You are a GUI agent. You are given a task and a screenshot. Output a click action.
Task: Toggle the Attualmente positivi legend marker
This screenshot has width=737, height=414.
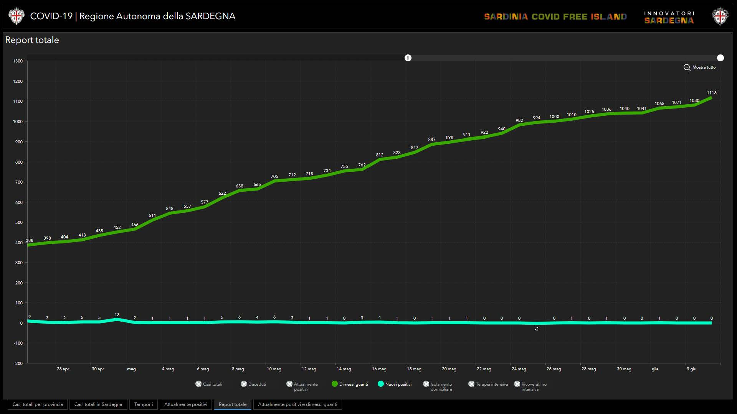point(289,384)
